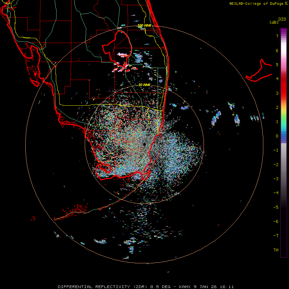Click the 0 value on the color scale
289x289 pixels.
(277, 136)
